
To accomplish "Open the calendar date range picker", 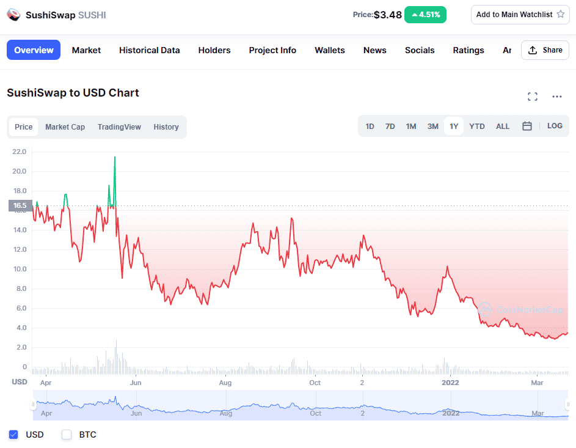I will point(527,126).
